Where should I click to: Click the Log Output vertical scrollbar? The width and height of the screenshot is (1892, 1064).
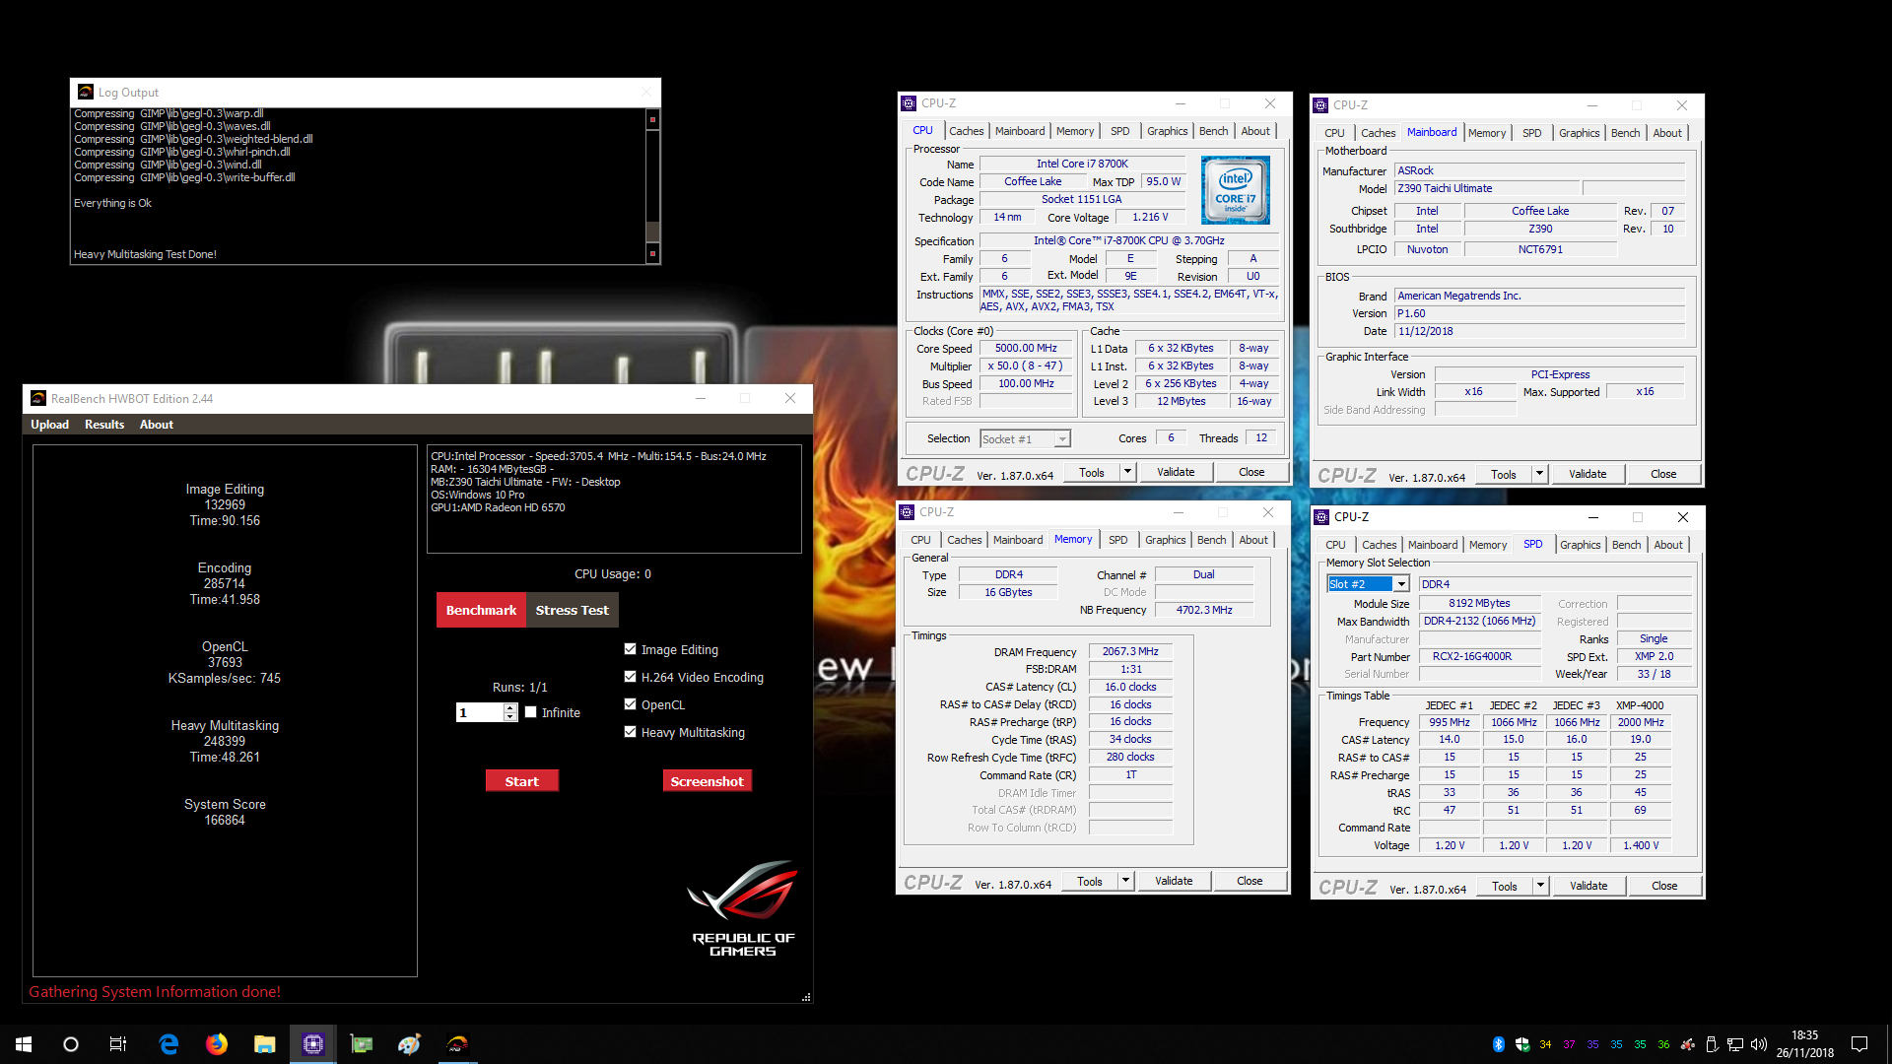tap(651, 185)
